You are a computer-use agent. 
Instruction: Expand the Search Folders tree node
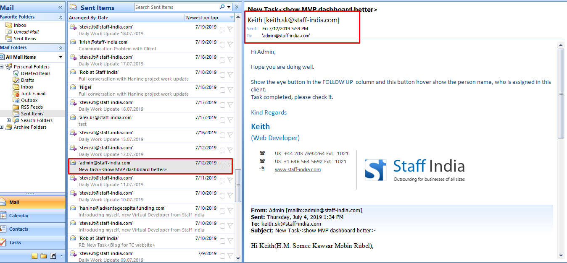9,120
